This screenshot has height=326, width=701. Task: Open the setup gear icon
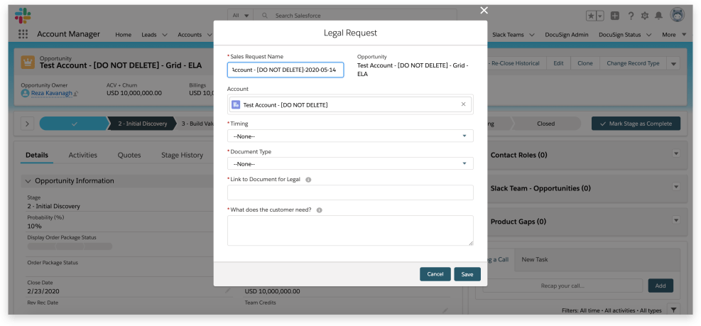645,16
